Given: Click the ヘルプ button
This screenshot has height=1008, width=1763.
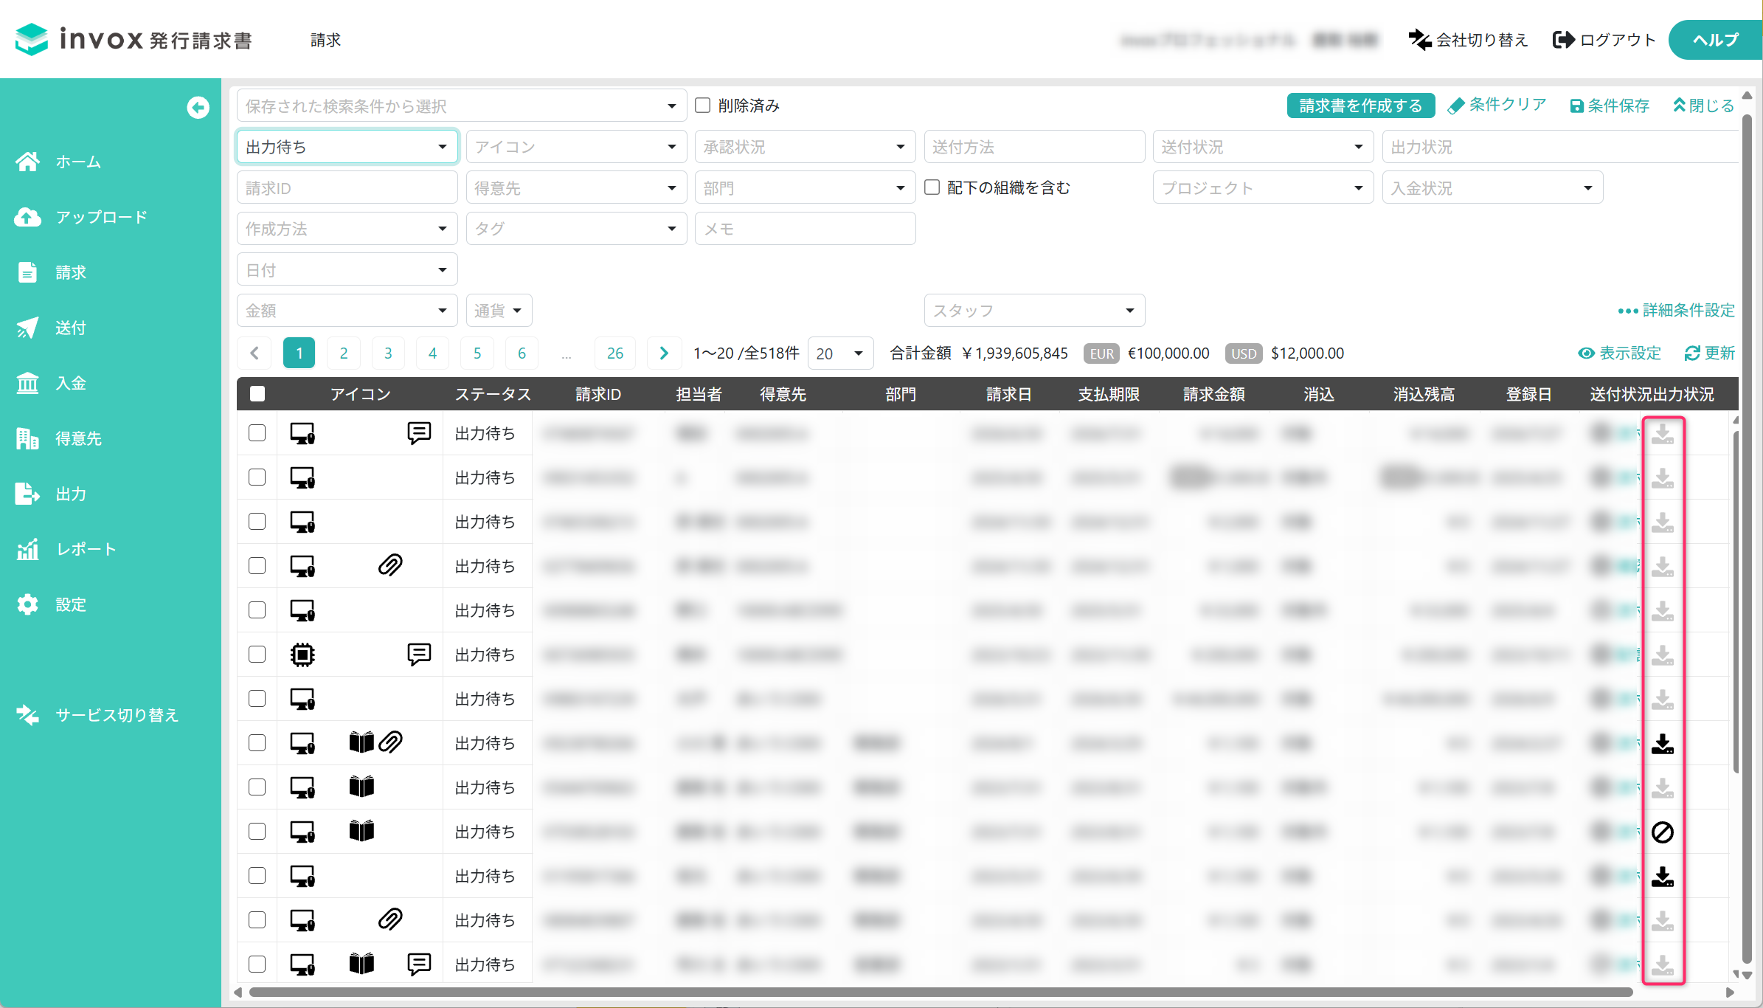Looking at the screenshot, I should (x=1715, y=40).
